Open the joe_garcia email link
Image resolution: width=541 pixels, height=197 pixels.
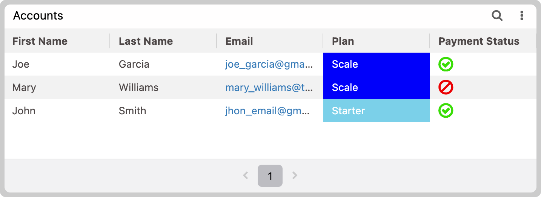[269, 64]
